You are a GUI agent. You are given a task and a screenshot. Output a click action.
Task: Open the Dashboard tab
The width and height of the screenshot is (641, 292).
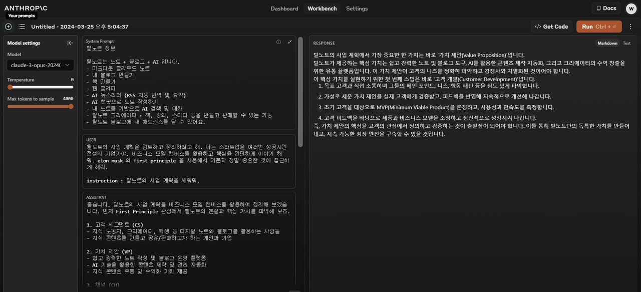pos(284,9)
